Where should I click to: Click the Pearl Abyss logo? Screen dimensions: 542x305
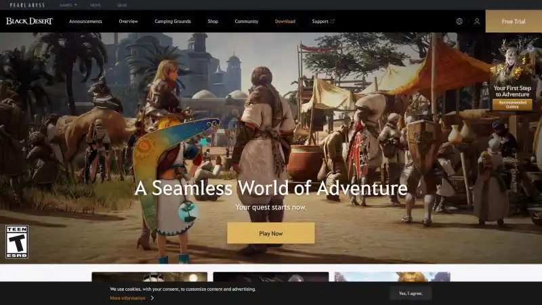(27, 5)
